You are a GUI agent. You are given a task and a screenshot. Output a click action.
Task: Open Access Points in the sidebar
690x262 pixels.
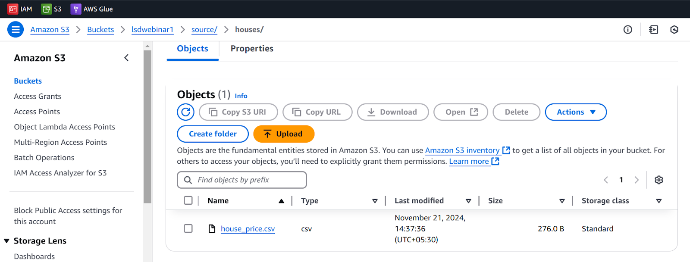click(x=37, y=112)
